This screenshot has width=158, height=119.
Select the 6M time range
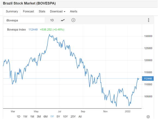tap(45, 117)
